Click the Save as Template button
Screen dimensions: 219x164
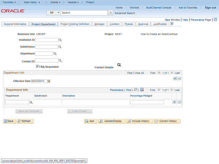coord(29,111)
